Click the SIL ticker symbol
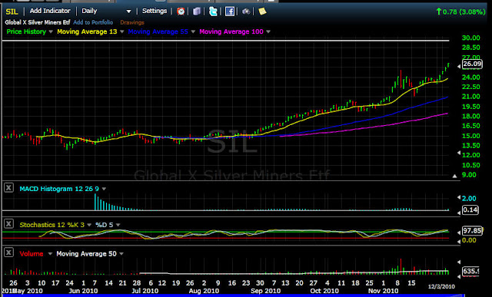 (x=12, y=12)
